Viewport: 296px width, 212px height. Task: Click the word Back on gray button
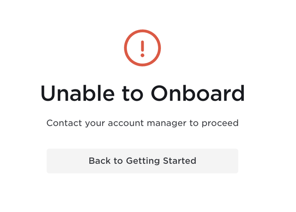(100, 161)
